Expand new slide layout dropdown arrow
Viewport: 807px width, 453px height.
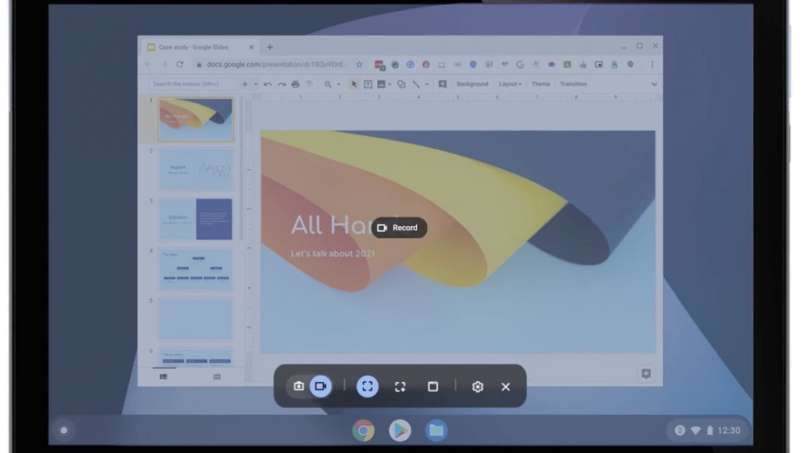click(x=256, y=84)
